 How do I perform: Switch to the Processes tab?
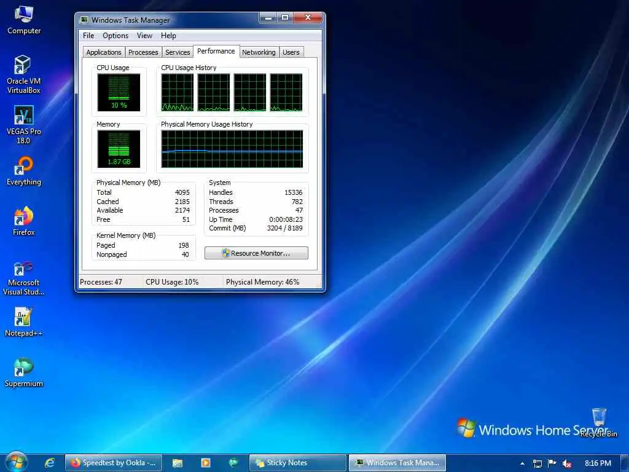coord(143,52)
